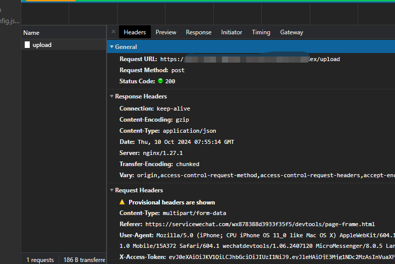The image size is (395, 264).
Task: Click the multipart/form-data content type value
Action: [195, 213]
